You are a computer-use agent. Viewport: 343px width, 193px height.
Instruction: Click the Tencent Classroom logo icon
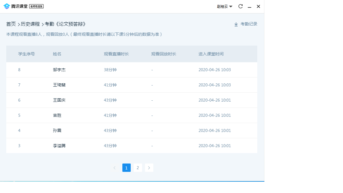[x=7, y=6]
